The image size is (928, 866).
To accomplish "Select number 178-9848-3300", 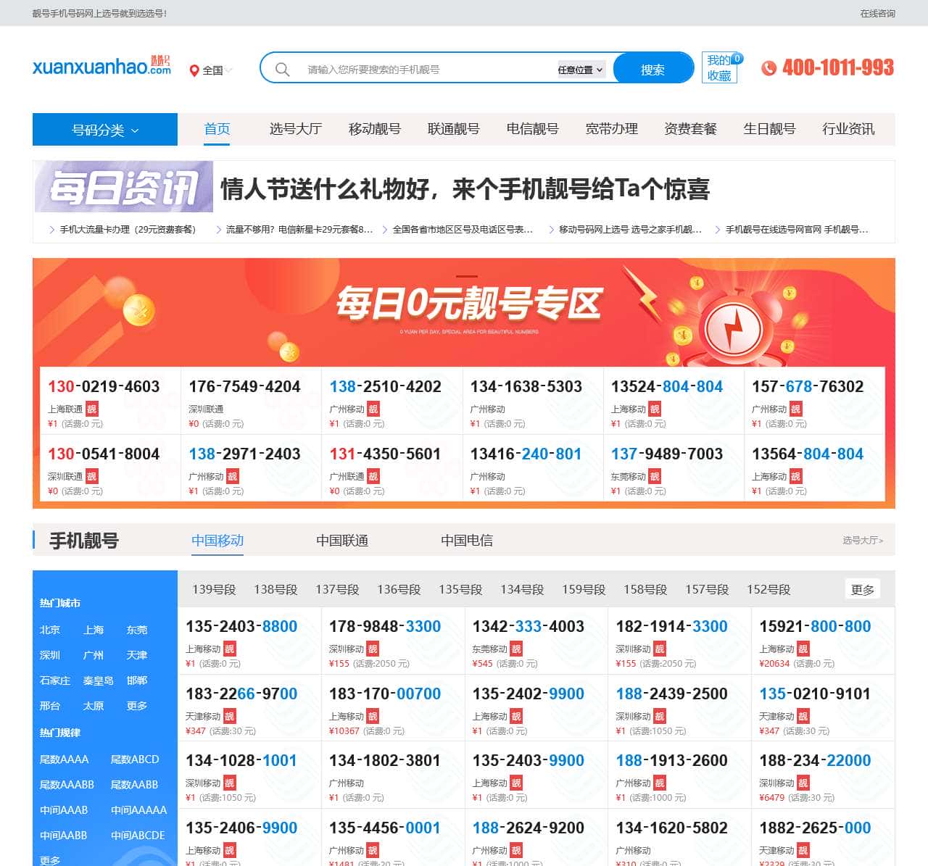I will pos(385,626).
